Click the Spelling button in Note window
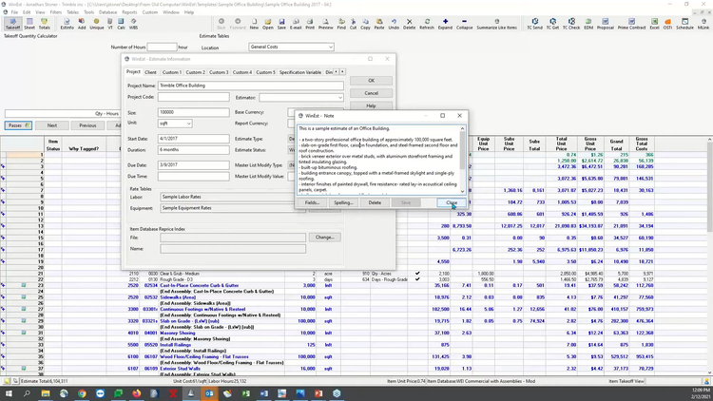The image size is (713, 401). click(343, 202)
